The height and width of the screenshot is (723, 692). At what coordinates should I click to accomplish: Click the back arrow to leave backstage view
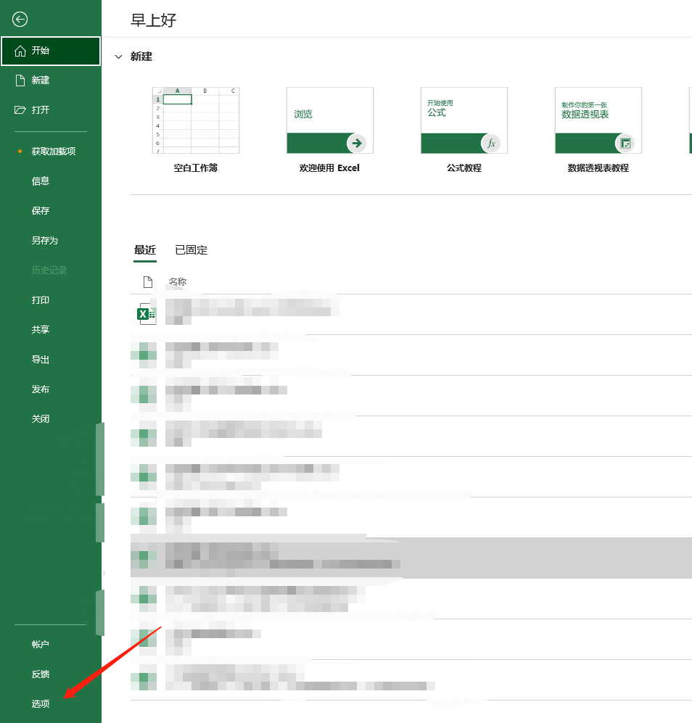tap(20, 20)
